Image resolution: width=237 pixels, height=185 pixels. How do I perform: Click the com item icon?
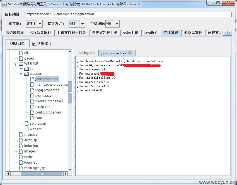tap(32, 118)
